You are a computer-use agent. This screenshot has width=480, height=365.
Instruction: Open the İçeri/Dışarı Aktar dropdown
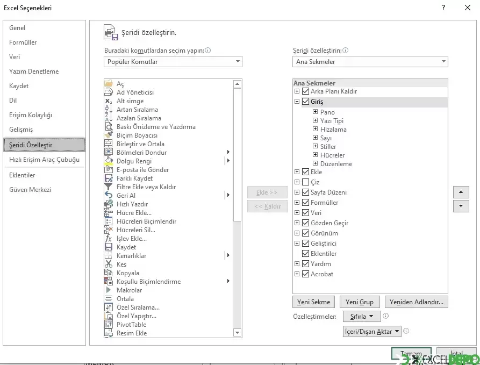pyautogui.click(x=372, y=331)
